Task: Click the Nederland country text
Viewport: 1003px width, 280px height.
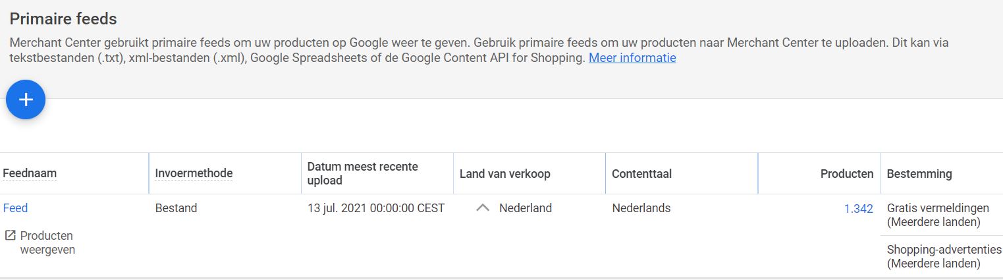Action: (x=525, y=208)
